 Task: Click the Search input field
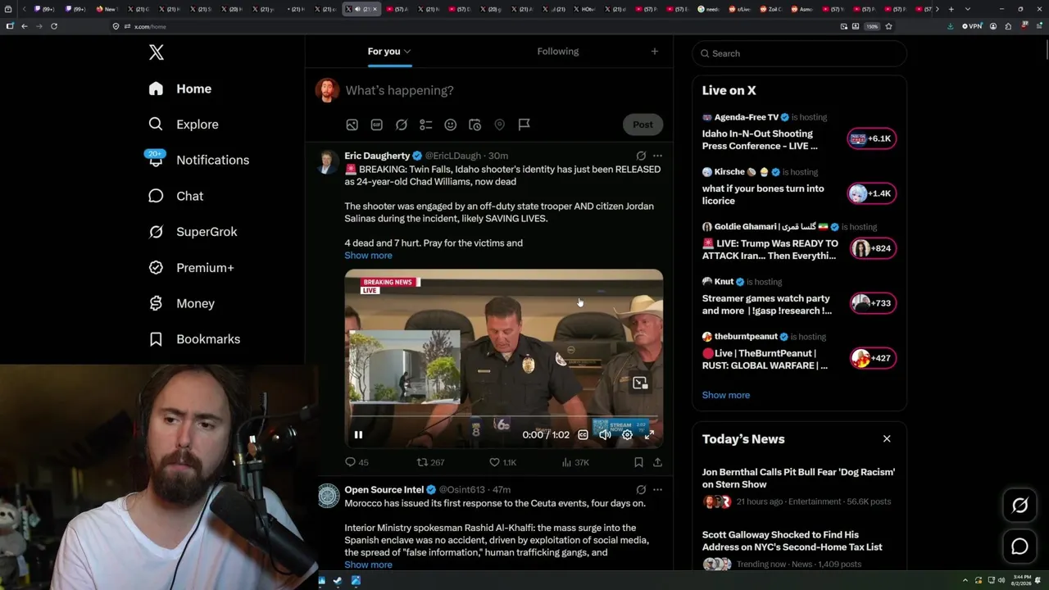[x=799, y=53]
